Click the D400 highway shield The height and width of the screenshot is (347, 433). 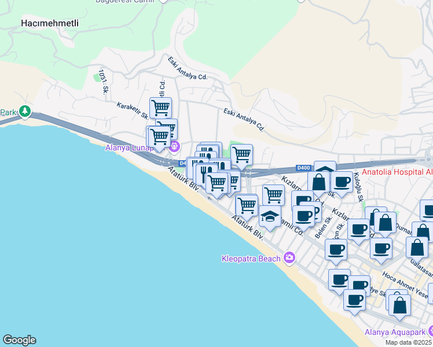click(303, 168)
